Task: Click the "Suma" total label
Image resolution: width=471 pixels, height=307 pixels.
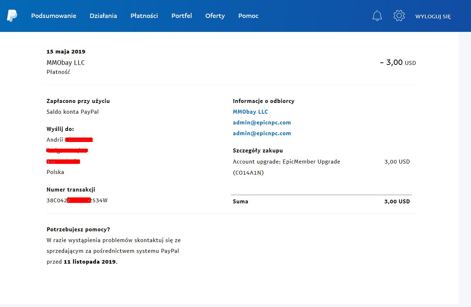Action: (x=240, y=202)
